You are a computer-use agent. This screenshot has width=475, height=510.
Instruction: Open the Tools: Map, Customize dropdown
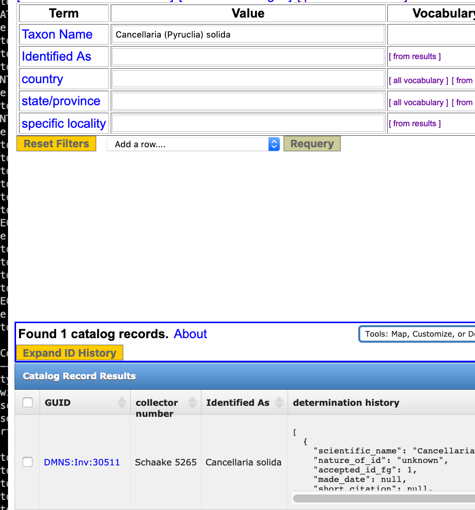[417, 334]
